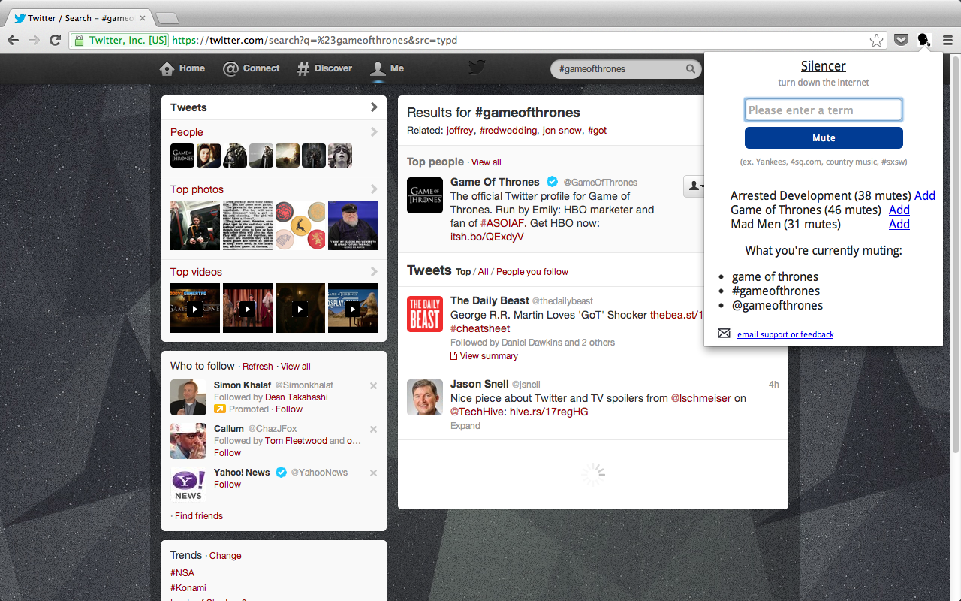961x601 pixels.
Task: Expand Jason Snell's tweet
Action: 465,426
